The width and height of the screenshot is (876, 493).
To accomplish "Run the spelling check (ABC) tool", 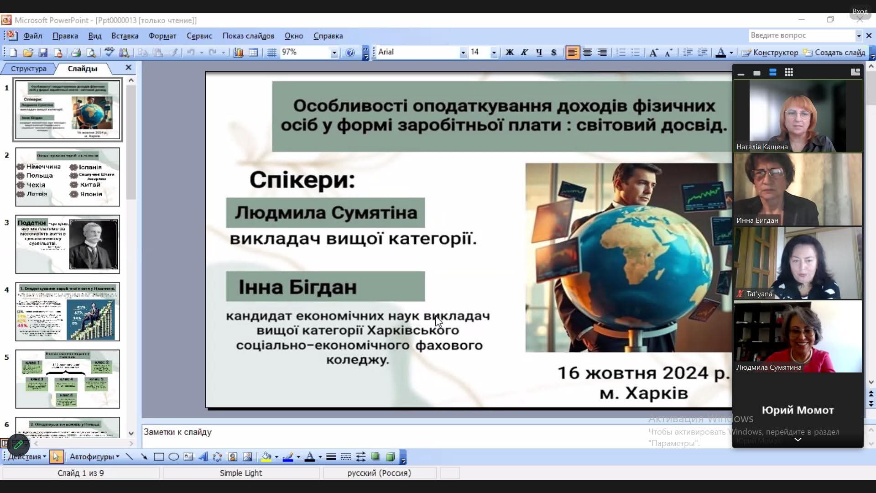I will pos(109,52).
